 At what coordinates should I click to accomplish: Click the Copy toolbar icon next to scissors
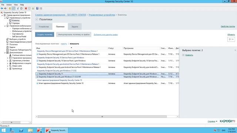tap(21, 8)
